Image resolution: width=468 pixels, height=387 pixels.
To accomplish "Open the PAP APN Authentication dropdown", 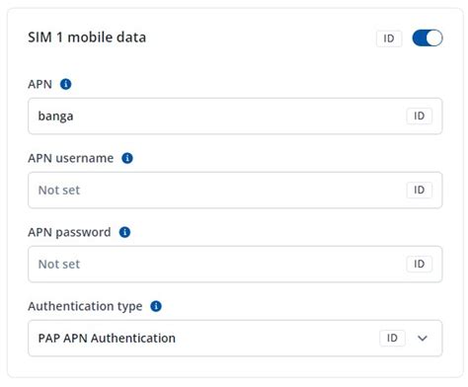I will pyautogui.click(x=235, y=339).
